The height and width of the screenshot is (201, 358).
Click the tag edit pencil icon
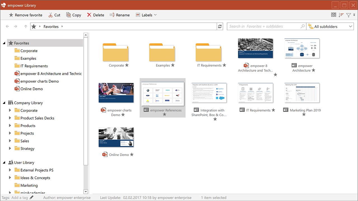(x=32, y=197)
